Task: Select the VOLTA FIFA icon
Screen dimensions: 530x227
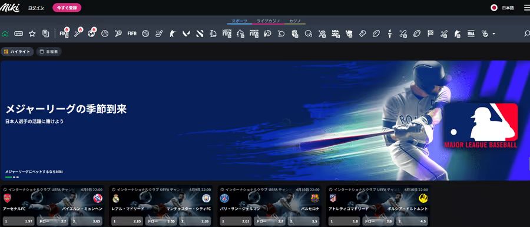Action: (227, 34)
